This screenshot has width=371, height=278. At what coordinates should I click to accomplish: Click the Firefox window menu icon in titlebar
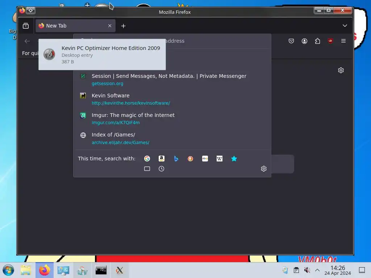[x=22, y=10]
